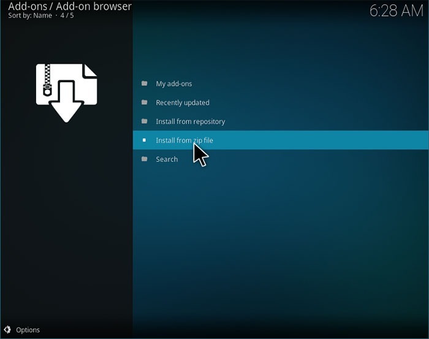Image resolution: width=429 pixels, height=339 pixels.
Task: Click the Options gear icon
Action: click(7, 330)
